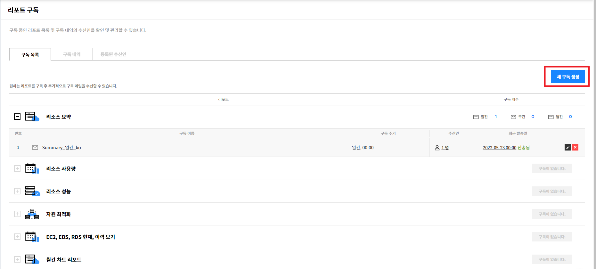Open the 1 명 recipients link

click(445, 148)
